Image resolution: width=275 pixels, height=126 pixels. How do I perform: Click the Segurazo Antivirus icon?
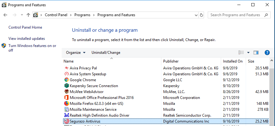(x=66, y=121)
